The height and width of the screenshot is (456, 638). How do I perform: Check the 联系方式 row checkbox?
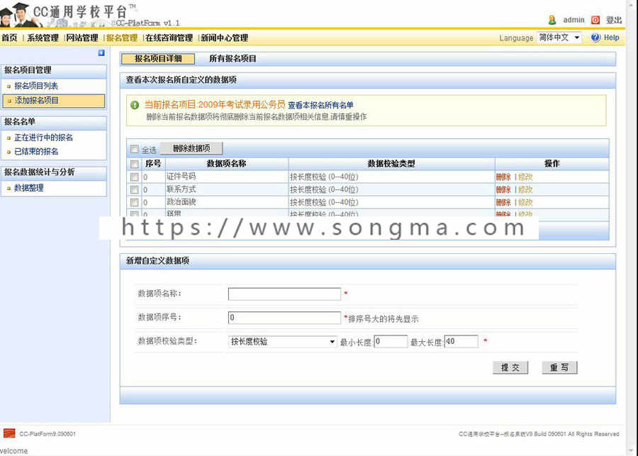pyautogui.click(x=134, y=190)
